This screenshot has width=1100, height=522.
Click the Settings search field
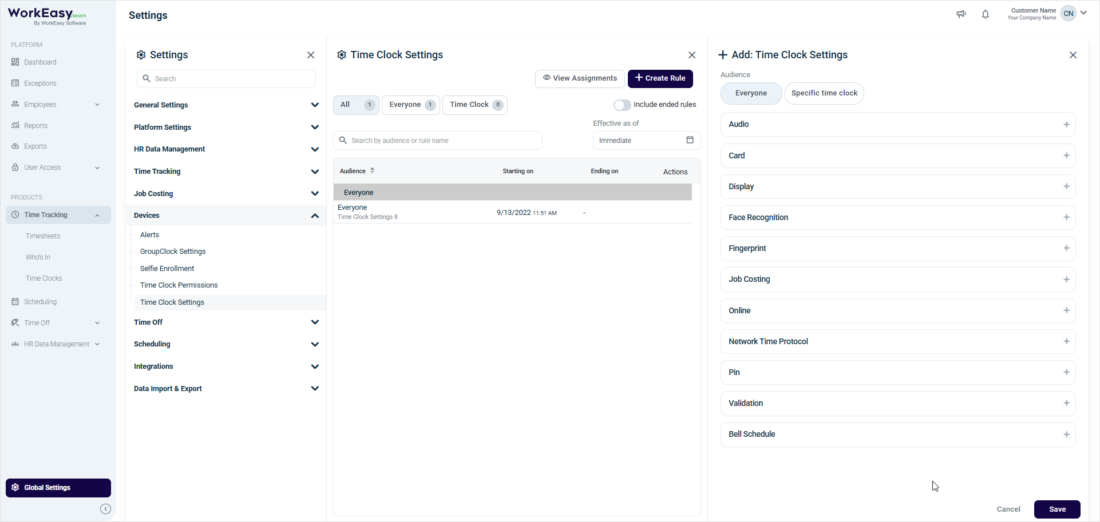(226, 79)
